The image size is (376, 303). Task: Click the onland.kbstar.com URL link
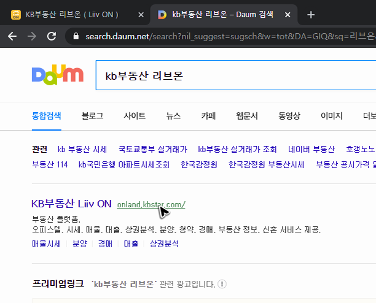coord(151,205)
